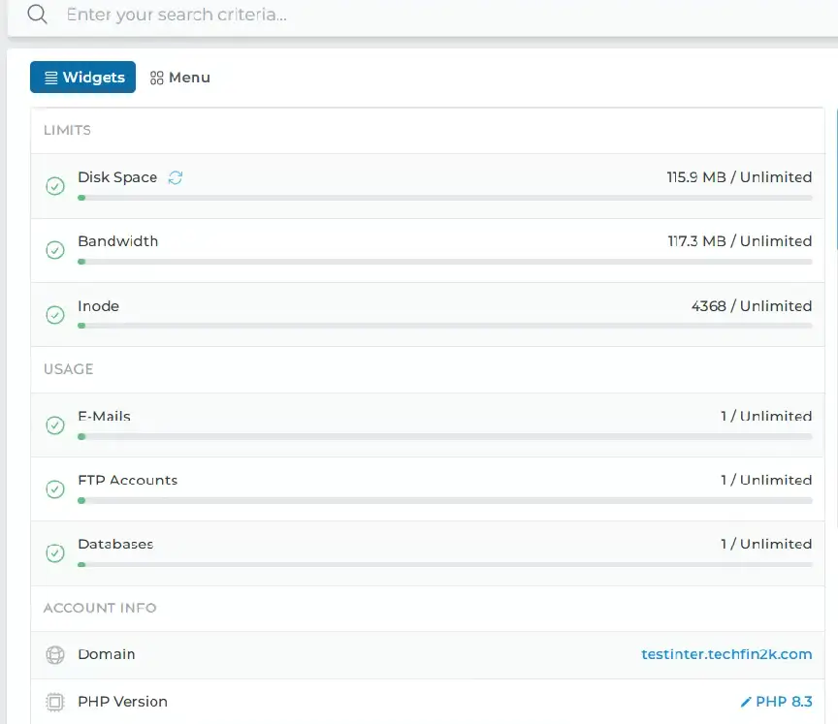Click the LIMITS section header
838x724 pixels.
pyautogui.click(x=67, y=130)
